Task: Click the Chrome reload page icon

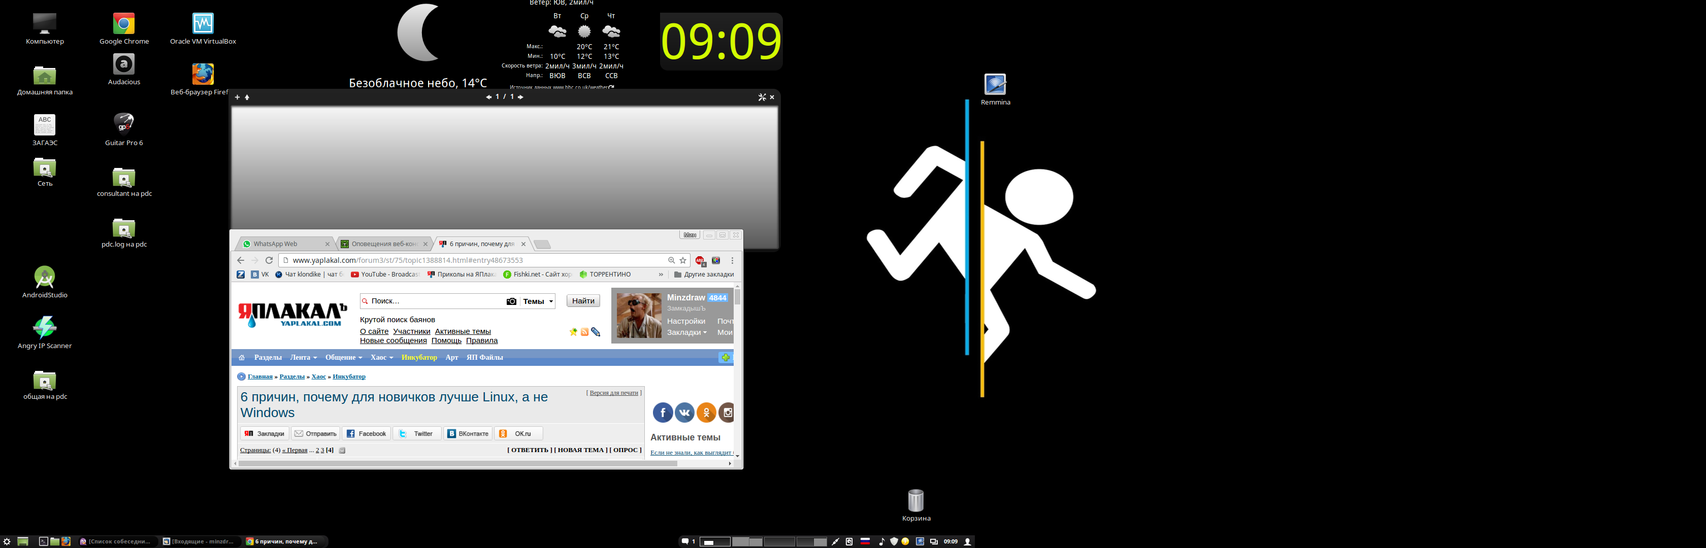Action: click(x=269, y=260)
